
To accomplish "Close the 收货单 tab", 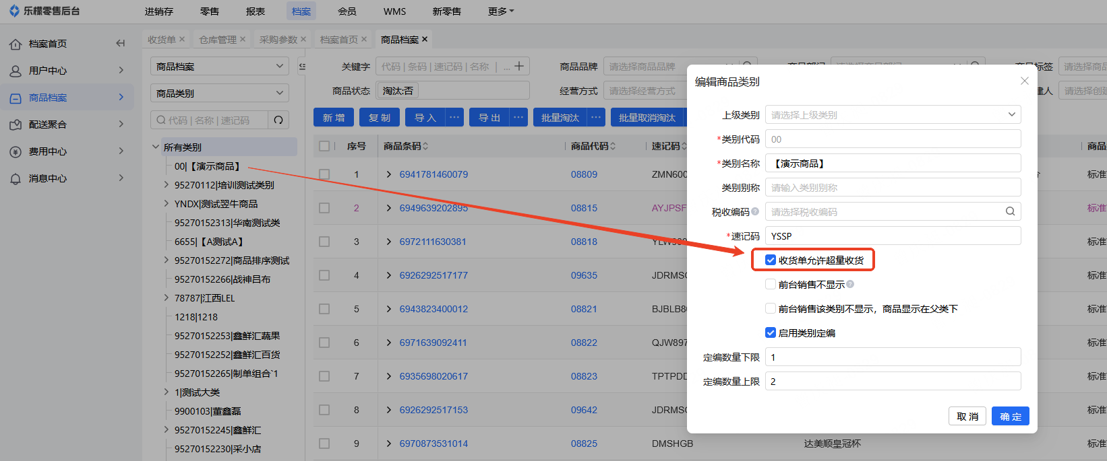I will click(x=182, y=40).
